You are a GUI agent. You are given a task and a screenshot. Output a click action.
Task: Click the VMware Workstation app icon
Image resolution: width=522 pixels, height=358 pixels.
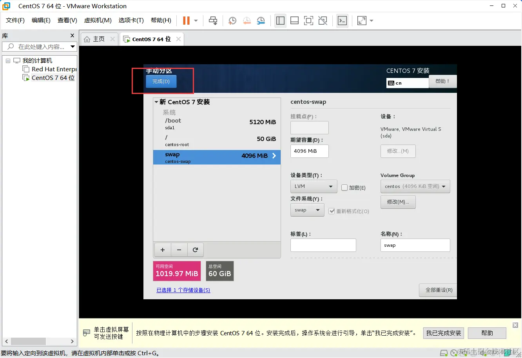coord(6,6)
